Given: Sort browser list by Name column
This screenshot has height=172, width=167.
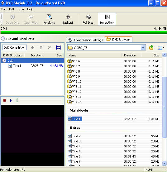Looking at the screenshot, I should tap(94, 55).
